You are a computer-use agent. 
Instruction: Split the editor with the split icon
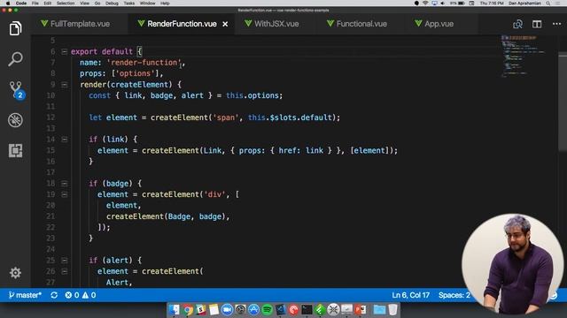click(537, 24)
